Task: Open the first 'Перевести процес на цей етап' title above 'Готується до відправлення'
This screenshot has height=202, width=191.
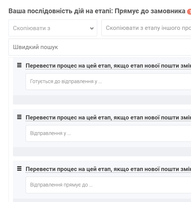Action: pos(108,66)
